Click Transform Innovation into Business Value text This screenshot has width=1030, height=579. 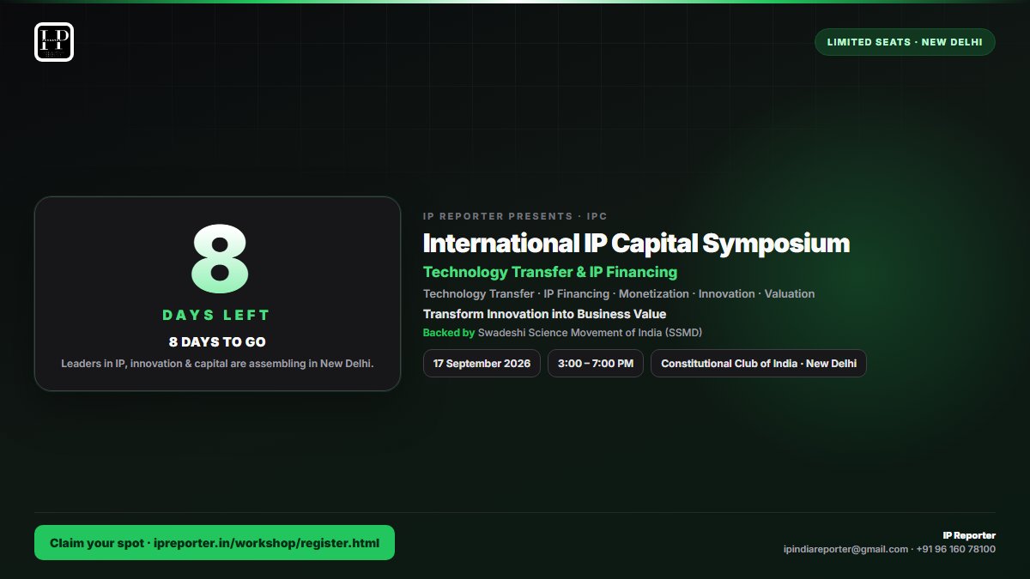544,314
